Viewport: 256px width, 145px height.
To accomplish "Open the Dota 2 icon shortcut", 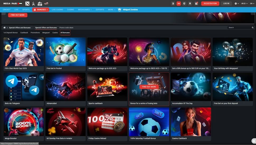I will point(27,3).
